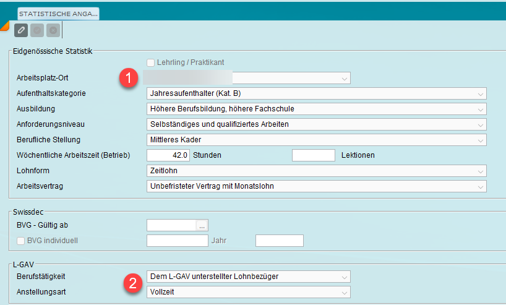The width and height of the screenshot is (506, 305).
Task: Click the Jahr input field
Action: (279, 240)
